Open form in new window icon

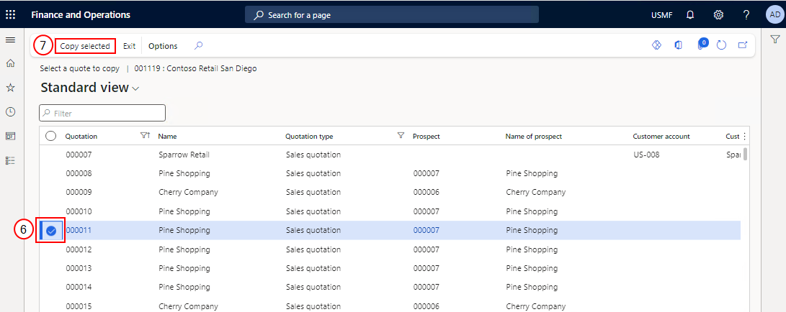coord(743,45)
